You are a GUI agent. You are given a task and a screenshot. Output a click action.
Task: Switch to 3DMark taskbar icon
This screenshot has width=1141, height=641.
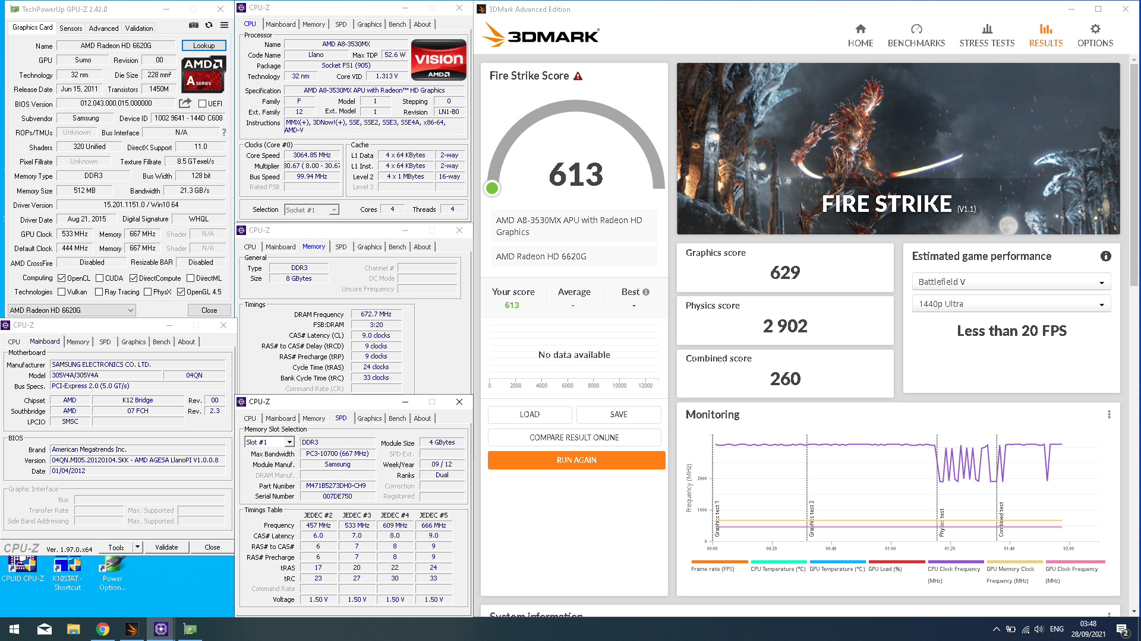tap(131, 629)
